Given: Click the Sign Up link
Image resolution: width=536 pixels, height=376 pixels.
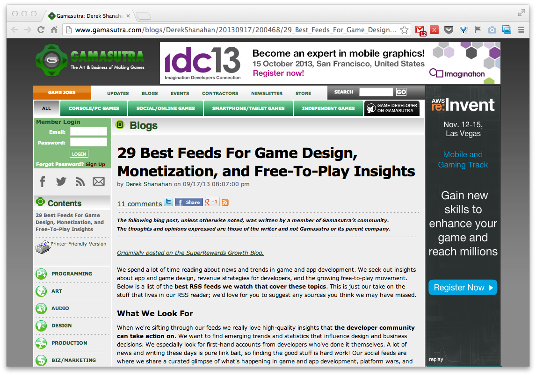Looking at the screenshot, I should point(95,165).
